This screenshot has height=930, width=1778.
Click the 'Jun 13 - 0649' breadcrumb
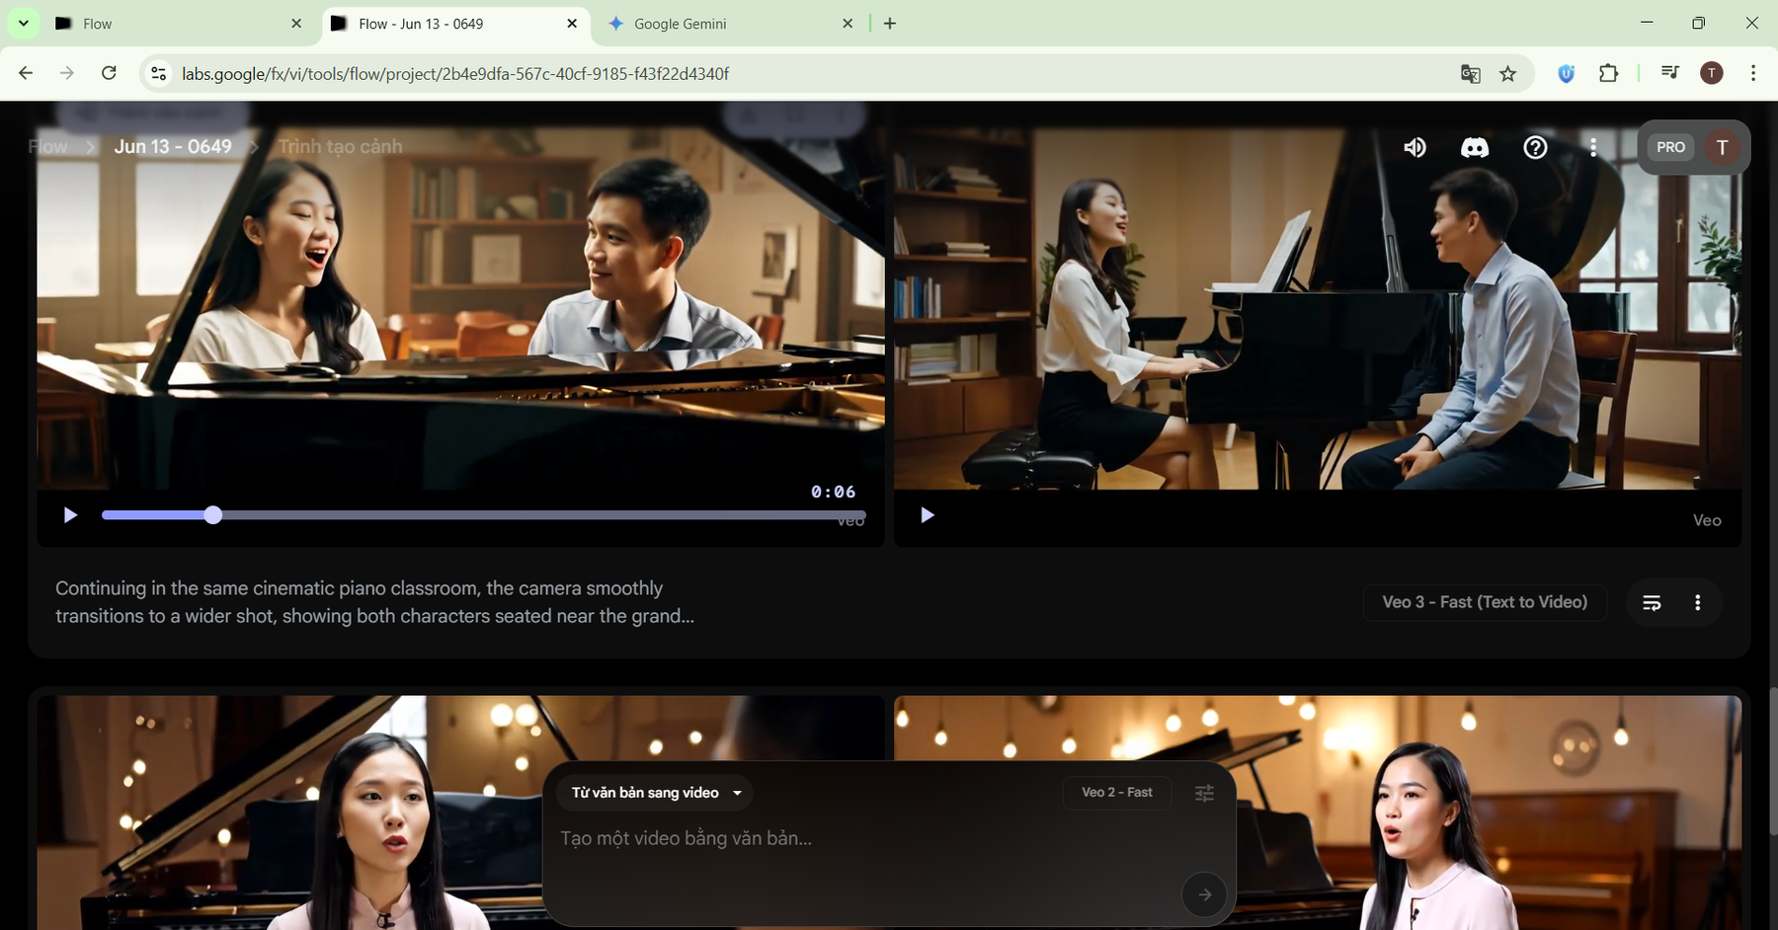pyautogui.click(x=173, y=147)
